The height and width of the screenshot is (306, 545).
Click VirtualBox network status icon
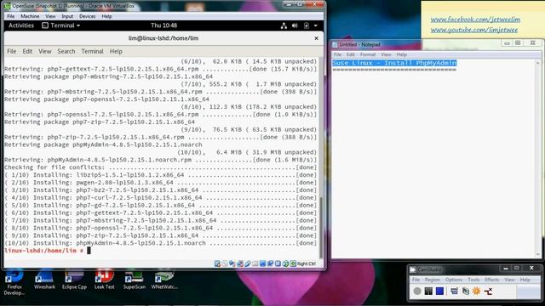240,263
